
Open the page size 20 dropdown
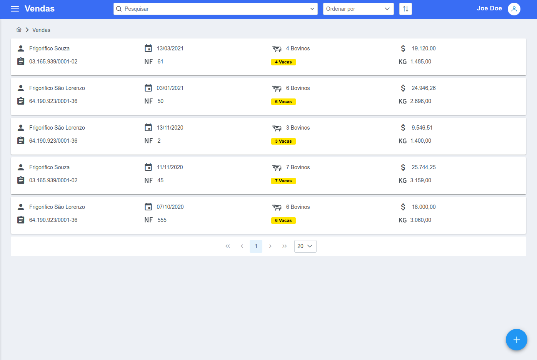(305, 246)
